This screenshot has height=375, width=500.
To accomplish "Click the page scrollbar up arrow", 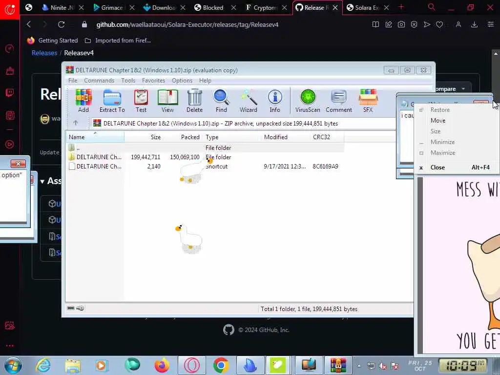I will (496, 54).
